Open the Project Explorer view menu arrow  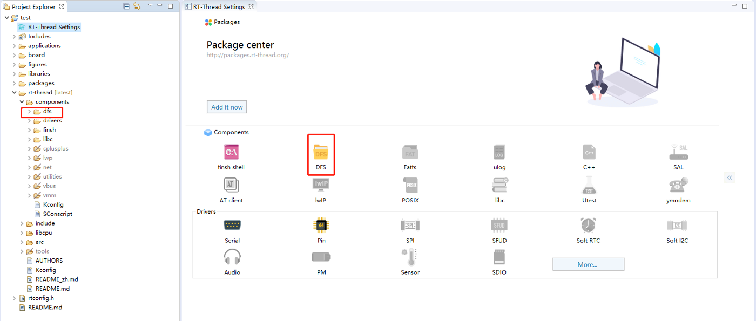tap(150, 6)
